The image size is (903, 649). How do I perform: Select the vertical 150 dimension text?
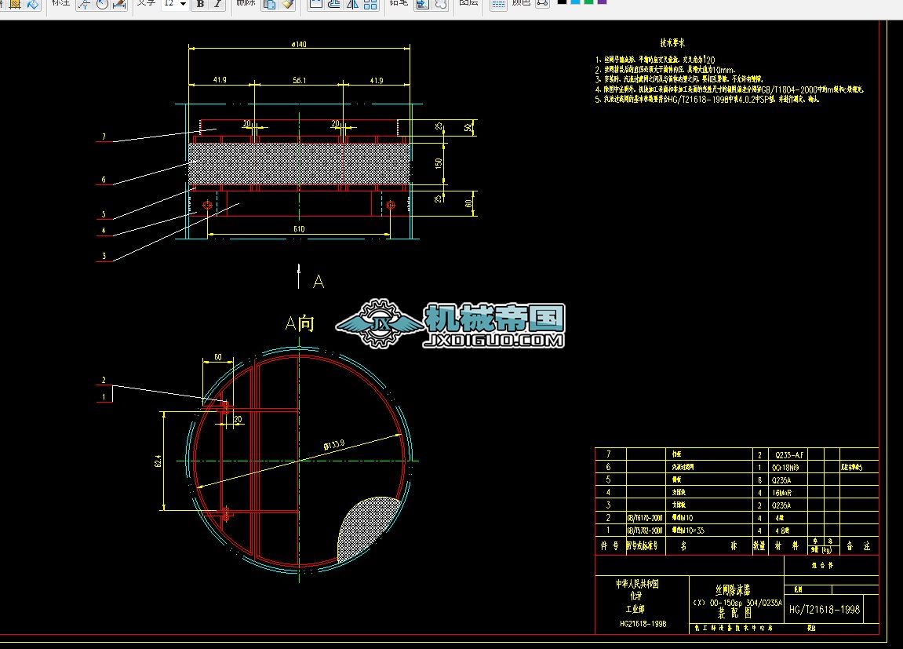coord(439,163)
